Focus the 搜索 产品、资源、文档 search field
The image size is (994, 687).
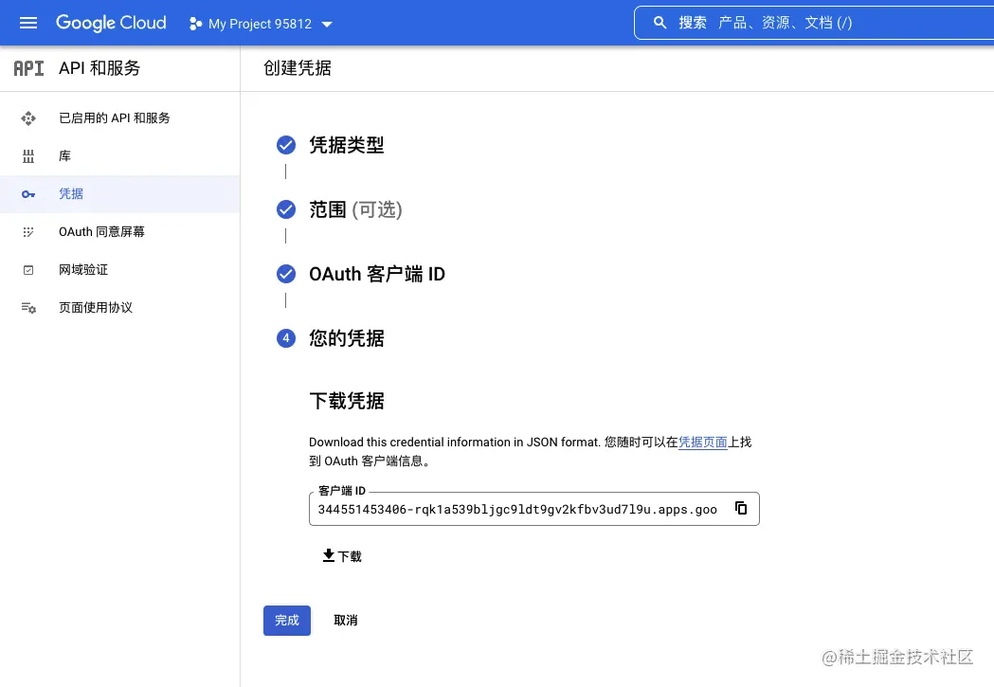(x=814, y=23)
